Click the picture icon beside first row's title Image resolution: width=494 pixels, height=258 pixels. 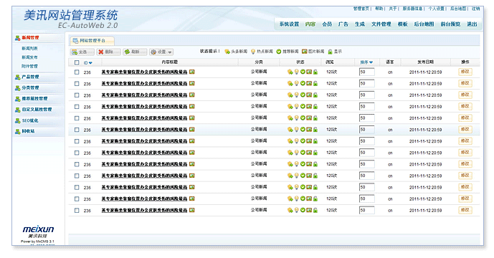point(192,72)
